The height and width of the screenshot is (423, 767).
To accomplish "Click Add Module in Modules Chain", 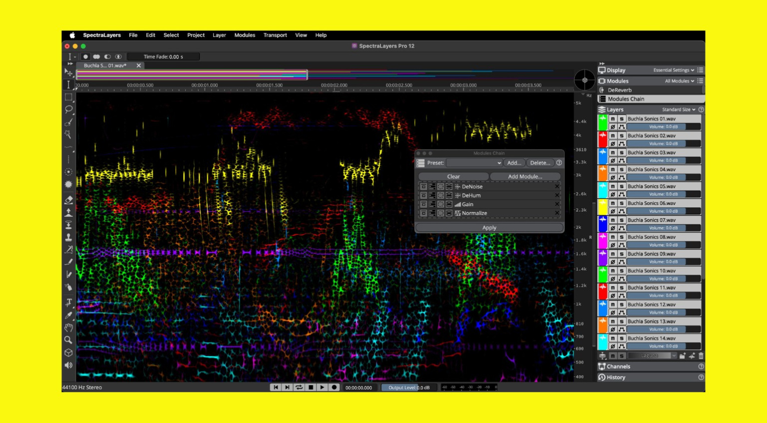I will (x=525, y=176).
